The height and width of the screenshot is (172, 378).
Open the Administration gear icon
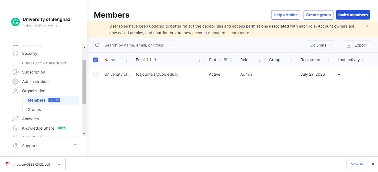pos(15,81)
